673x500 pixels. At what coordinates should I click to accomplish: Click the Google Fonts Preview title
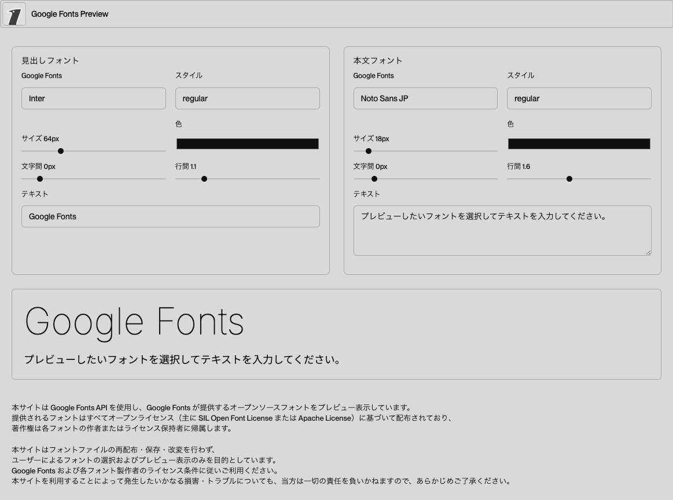coord(69,14)
